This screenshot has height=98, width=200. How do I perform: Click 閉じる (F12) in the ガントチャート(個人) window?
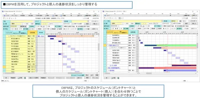click(x=194, y=15)
